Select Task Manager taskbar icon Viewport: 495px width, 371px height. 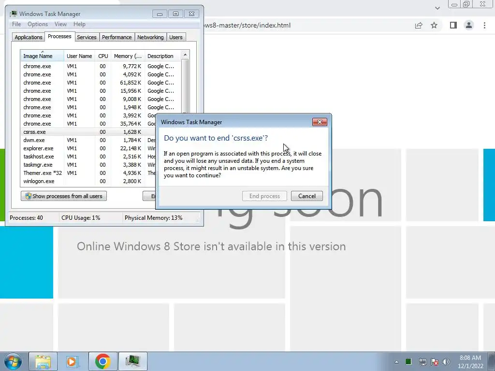pyautogui.click(x=132, y=361)
